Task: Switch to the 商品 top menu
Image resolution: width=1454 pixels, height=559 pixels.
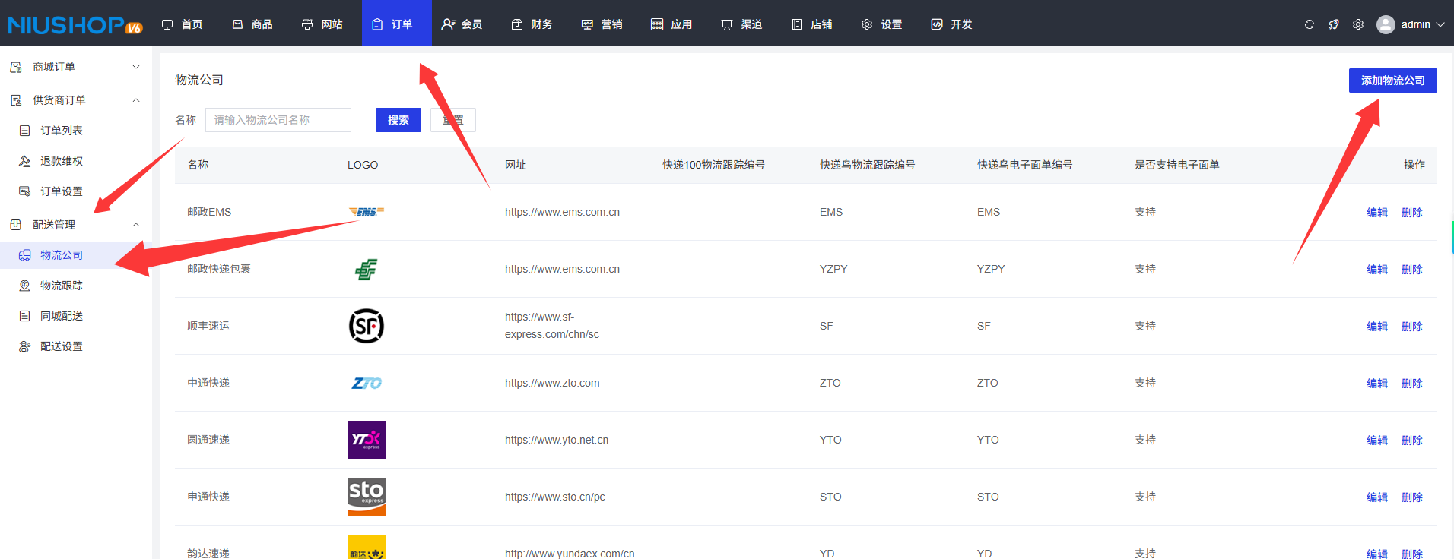Action: [252, 24]
